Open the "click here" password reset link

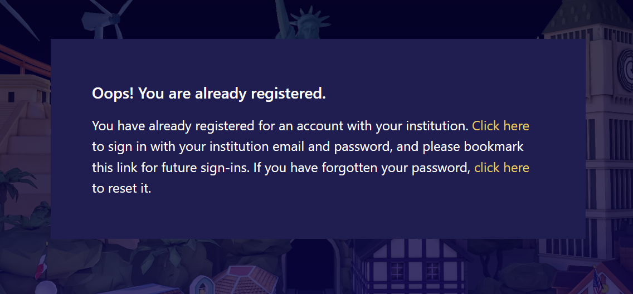[x=501, y=168]
